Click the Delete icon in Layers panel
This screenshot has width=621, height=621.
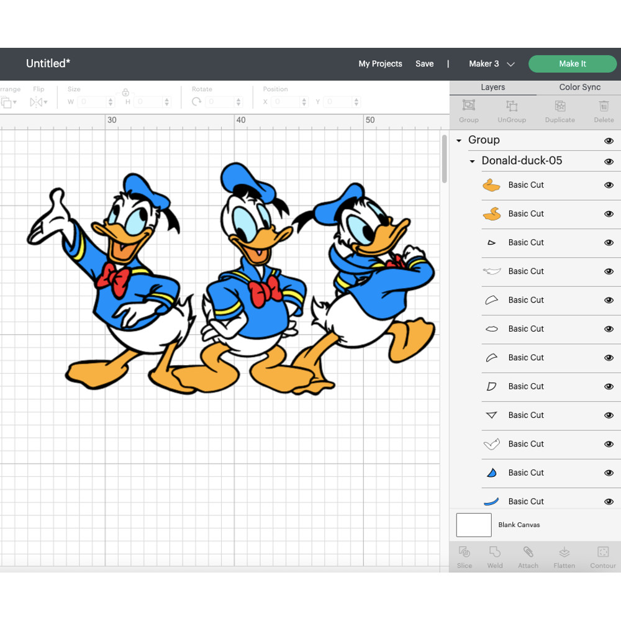click(603, 111)
